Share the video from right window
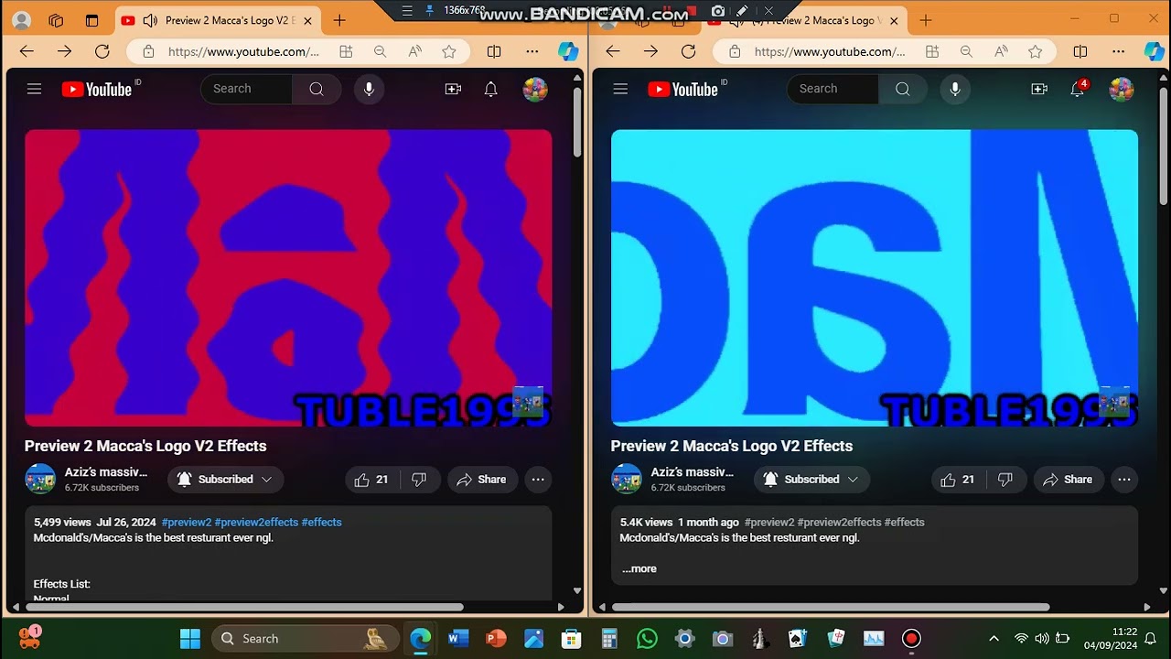 pos(1069,480)
